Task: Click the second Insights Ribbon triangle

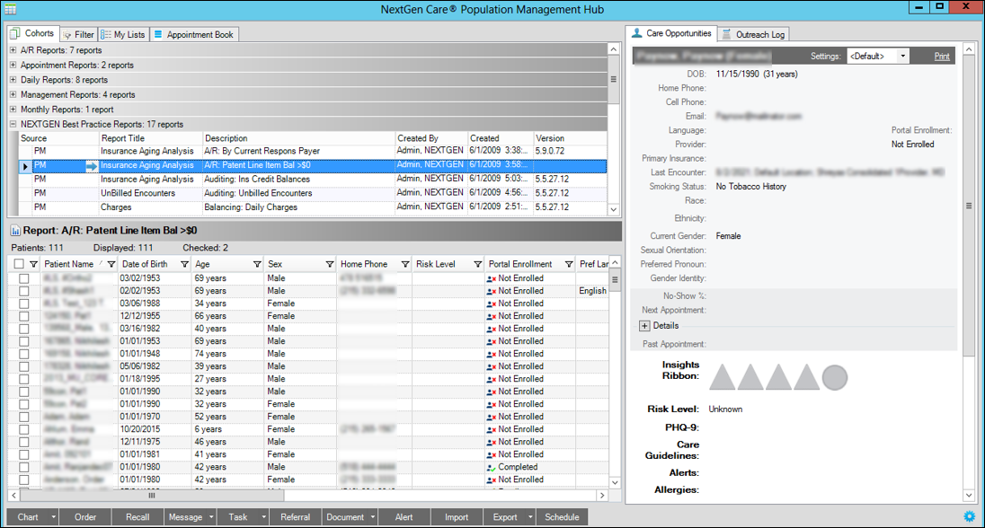Action: click(750, 377)
